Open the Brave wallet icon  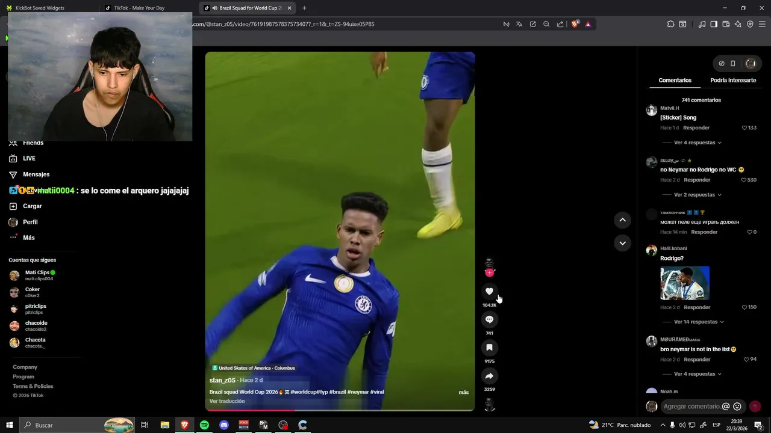[x=726, y=24]
